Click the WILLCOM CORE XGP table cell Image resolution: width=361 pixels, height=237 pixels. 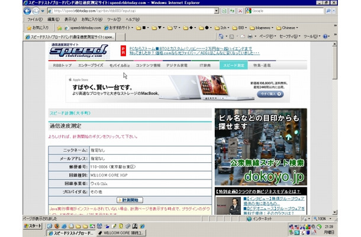(x=150, y=175)
